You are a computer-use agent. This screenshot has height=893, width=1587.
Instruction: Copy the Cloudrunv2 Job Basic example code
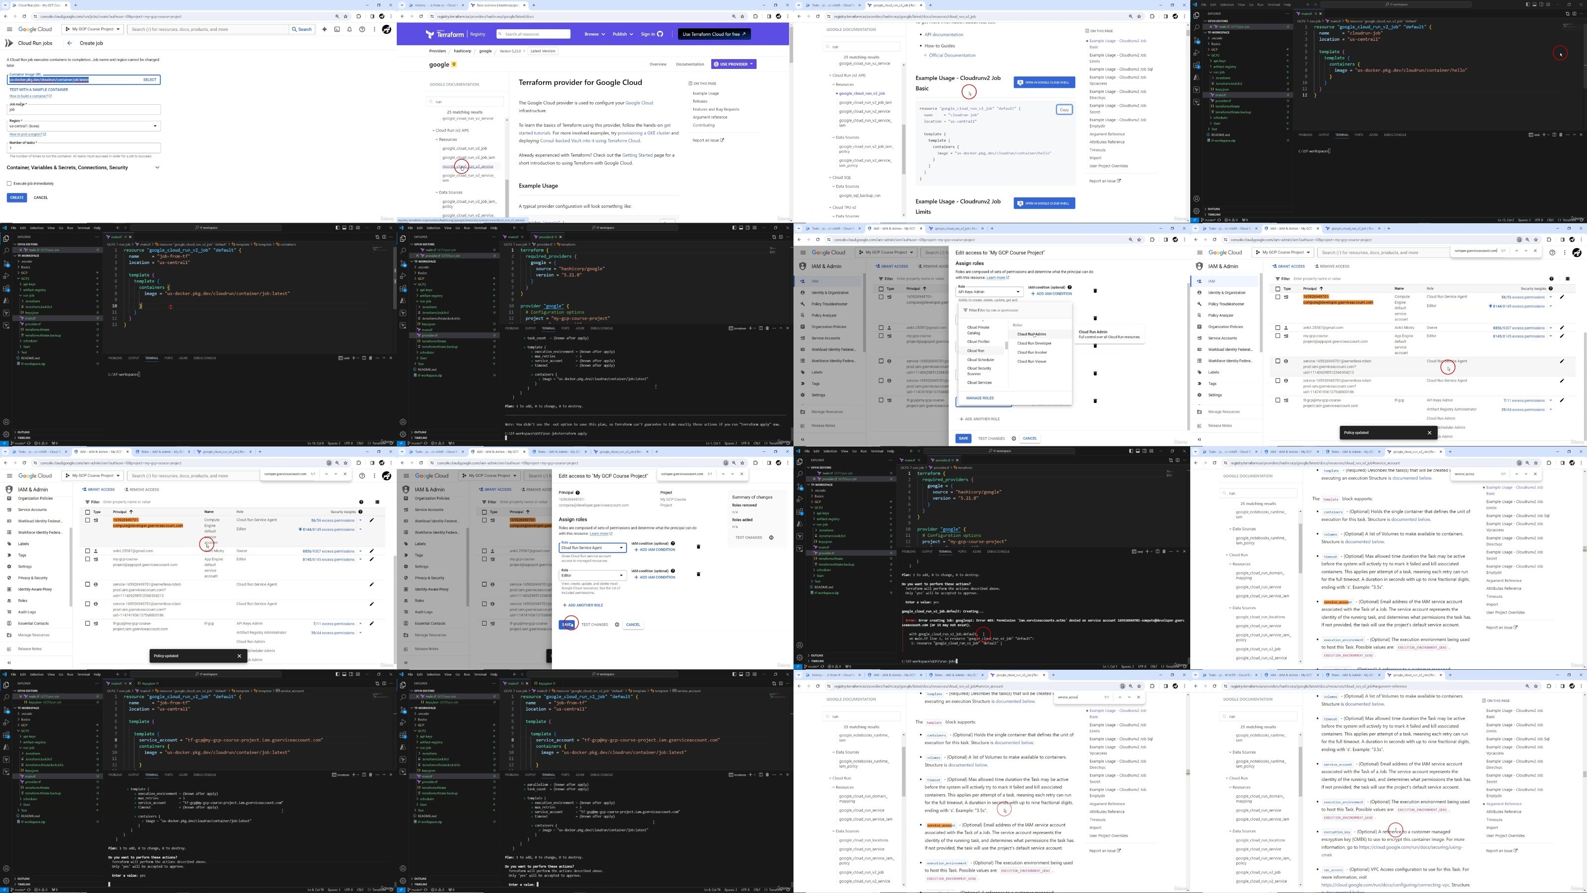pyautogui.click(x=1064, y=110)
